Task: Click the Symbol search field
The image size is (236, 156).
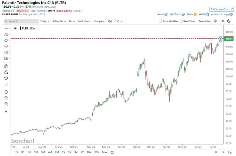Action: click(21, 21)
